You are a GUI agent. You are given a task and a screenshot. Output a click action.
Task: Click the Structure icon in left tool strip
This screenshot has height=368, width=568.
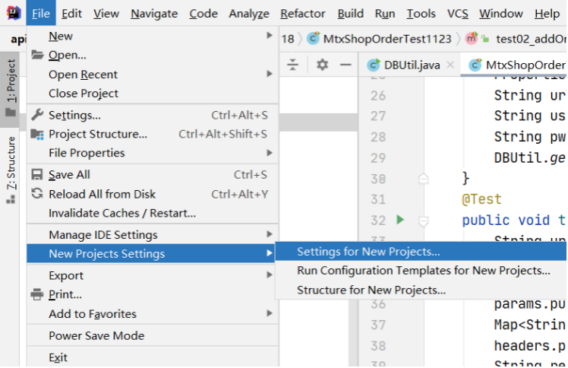pyautogui.click(x=11, y=199)
